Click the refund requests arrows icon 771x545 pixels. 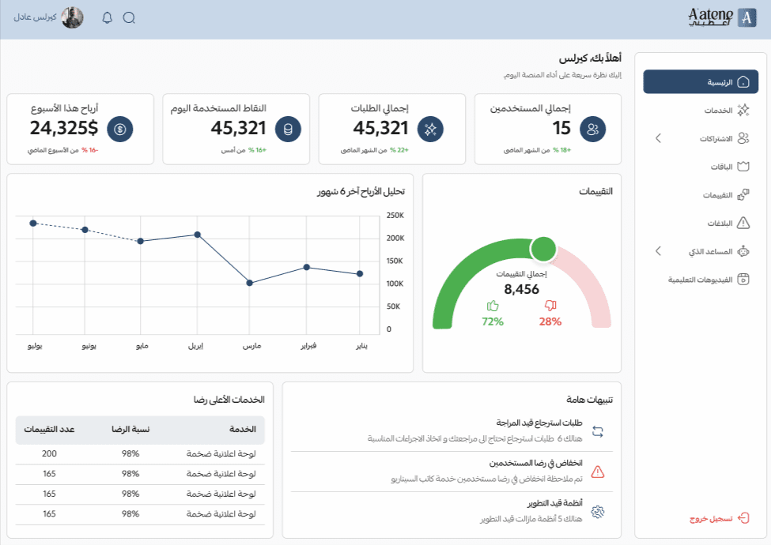tap(598, 431)
